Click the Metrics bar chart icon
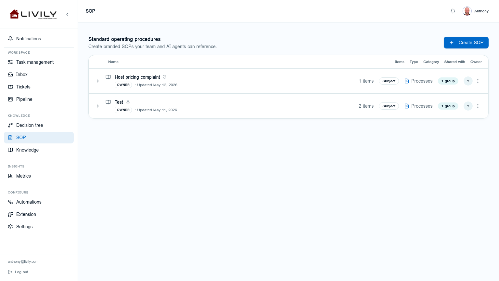 [x=10, y=176]
